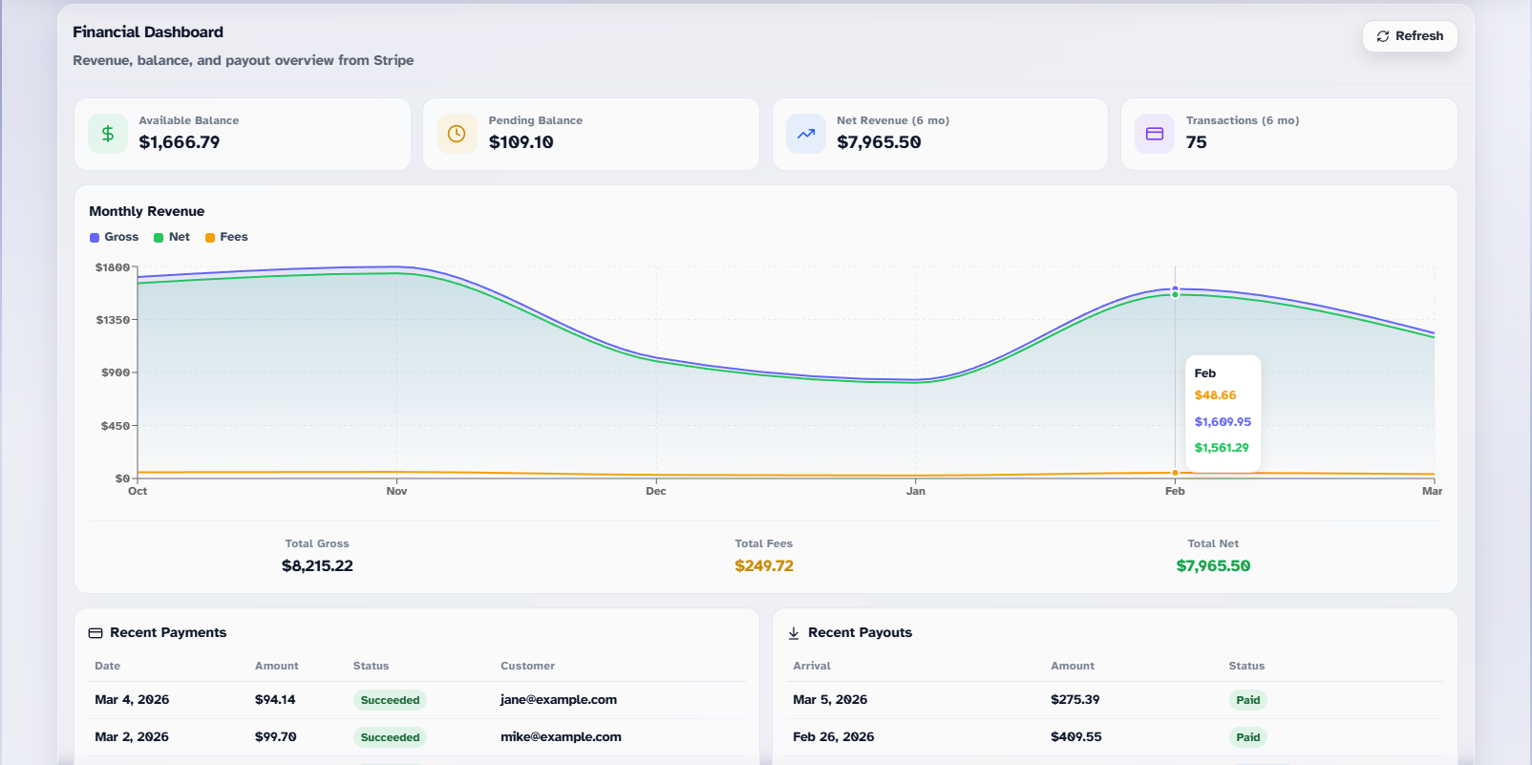Toggle the Gross series in chart legend
Viewport: 1532px width, 765px height.
(115, 237)
